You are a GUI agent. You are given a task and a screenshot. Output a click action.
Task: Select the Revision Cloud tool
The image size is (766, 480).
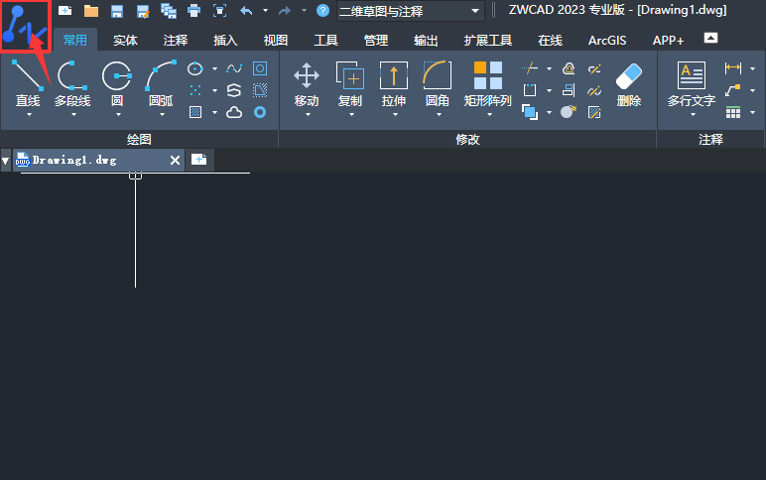[x=234, y=113]
